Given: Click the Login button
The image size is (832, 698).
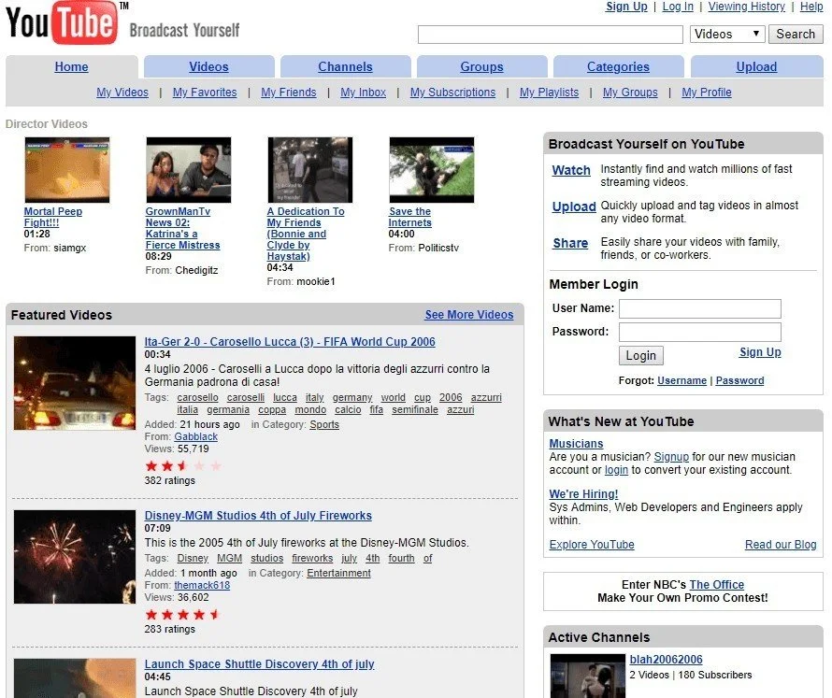Looking at the screenshot, I should pos(641,355).
